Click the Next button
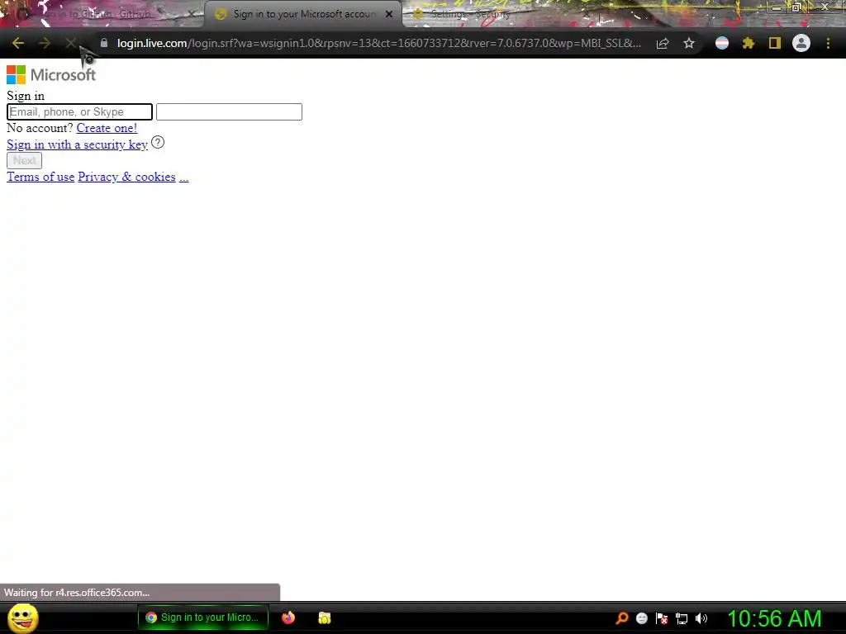This screenshot has width=846, height=634. (24, 160)
